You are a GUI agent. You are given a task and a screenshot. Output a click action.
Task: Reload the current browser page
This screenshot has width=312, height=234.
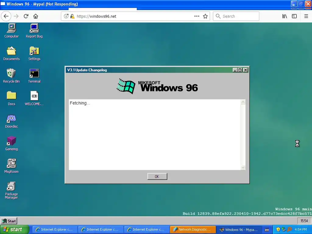click(26, 16)
